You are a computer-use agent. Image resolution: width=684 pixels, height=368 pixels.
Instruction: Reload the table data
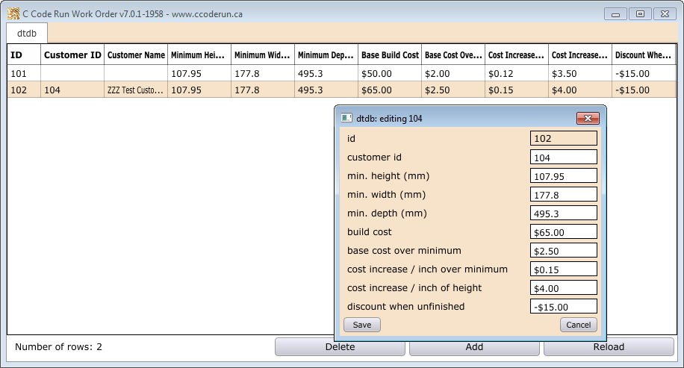609,346
